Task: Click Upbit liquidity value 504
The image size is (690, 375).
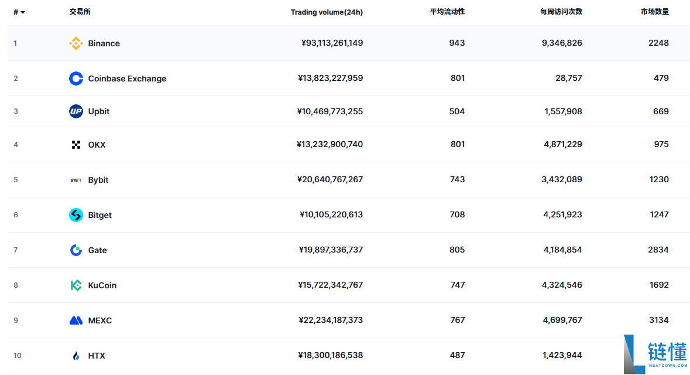Action: point(456,111)
